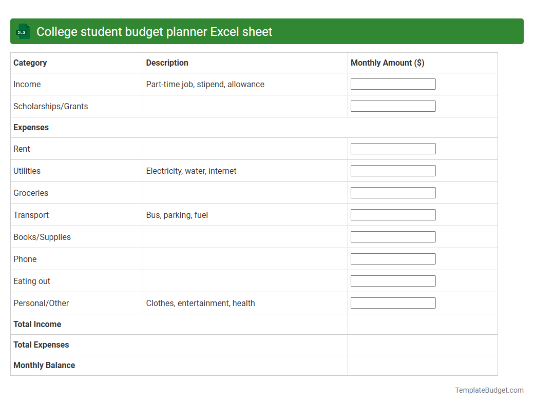Select the Monthly Amount ($) column header
Image resolution: width=534 pixels, height=405 pixels.
pos(387,63)
